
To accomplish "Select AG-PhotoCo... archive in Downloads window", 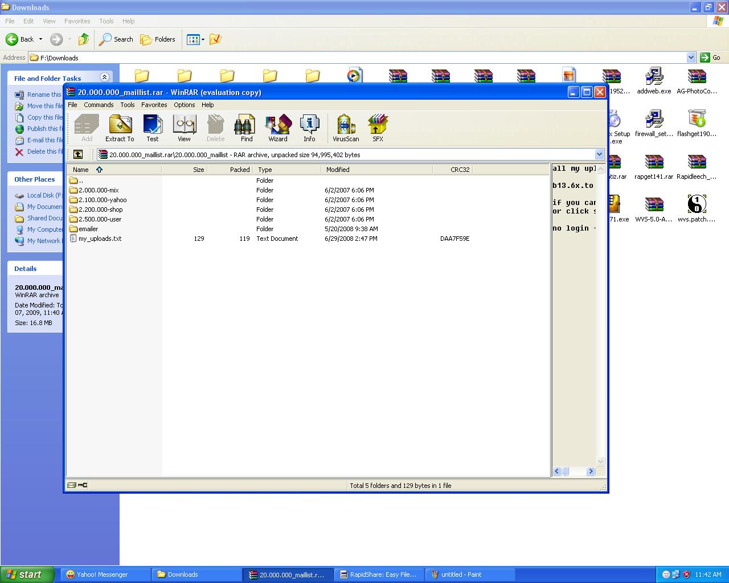I will pyautogui.click(x=697, y=81).
